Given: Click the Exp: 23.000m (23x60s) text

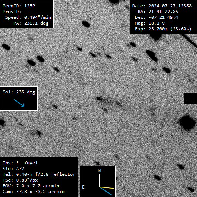Looking at the screenshot, I should pos(163,29).
